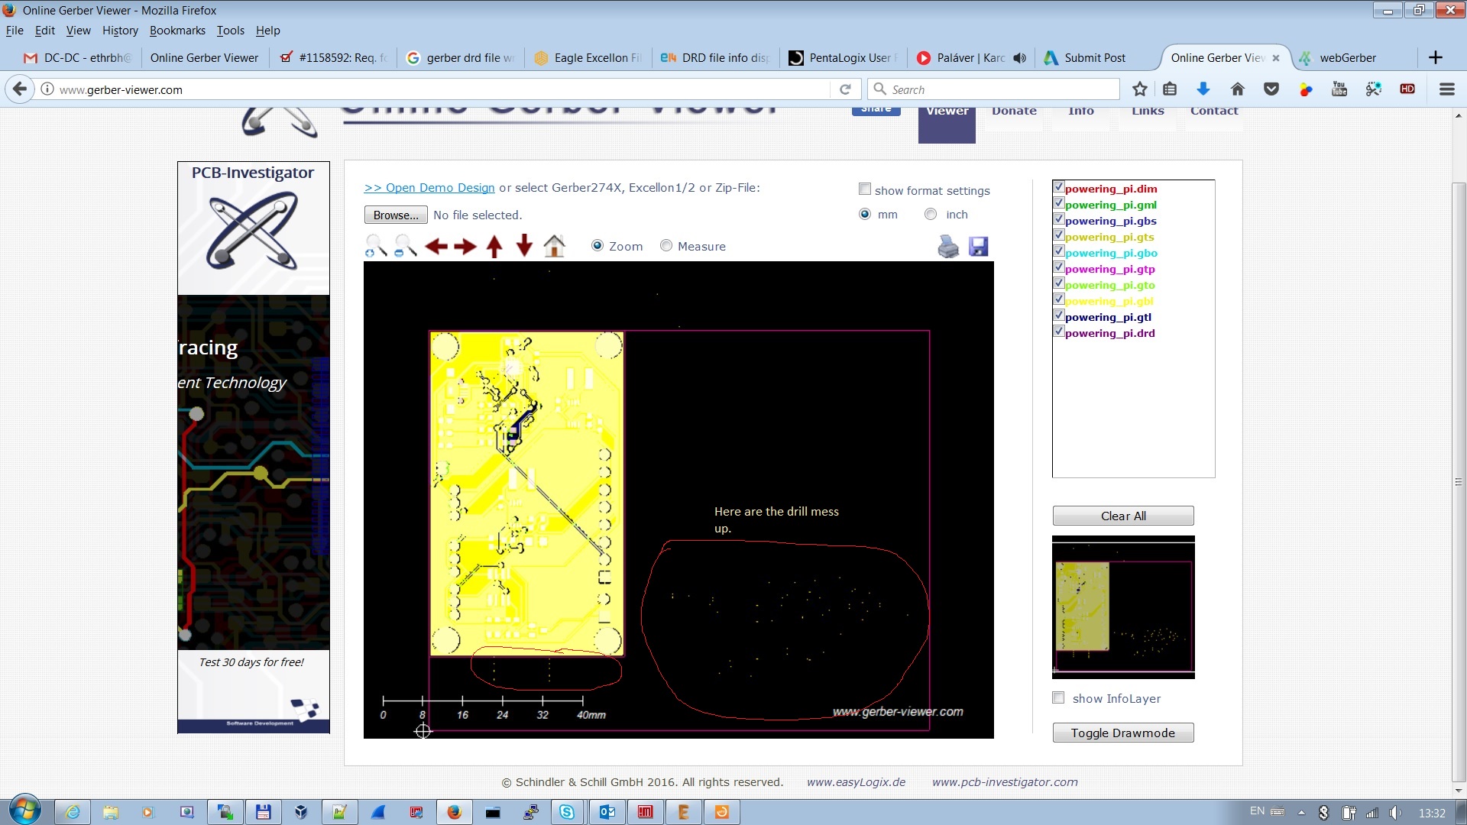Save the view using the diskette icon
The width and height of the screenshot is (1467, 825).
[979, 246]
